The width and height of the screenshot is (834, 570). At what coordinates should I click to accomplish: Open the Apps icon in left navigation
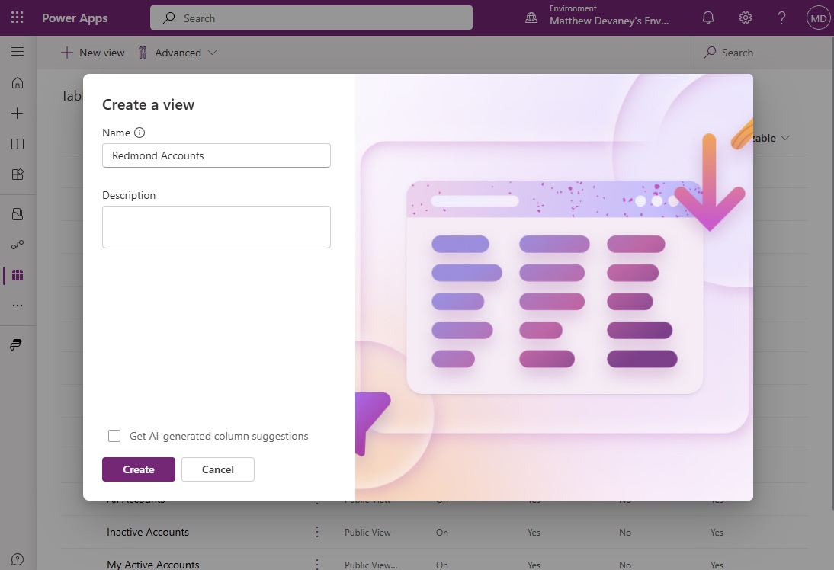pyautogui.click(x=18, y=174)
